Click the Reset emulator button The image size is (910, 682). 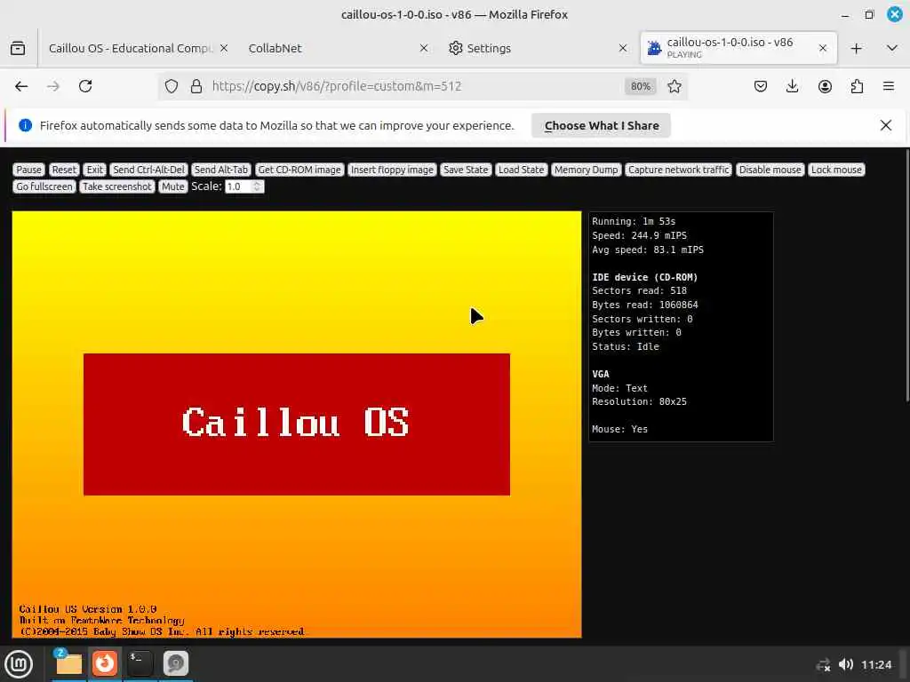[x=64, y=170]
